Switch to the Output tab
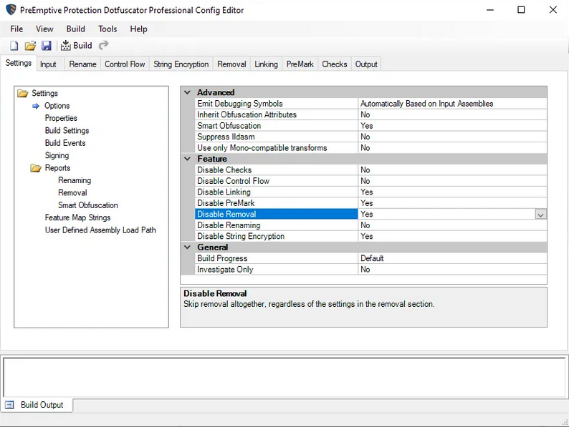 pos(366,64)
